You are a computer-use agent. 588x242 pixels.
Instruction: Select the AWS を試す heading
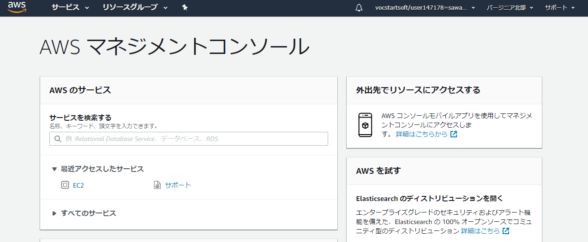click(x=378, y=171)
